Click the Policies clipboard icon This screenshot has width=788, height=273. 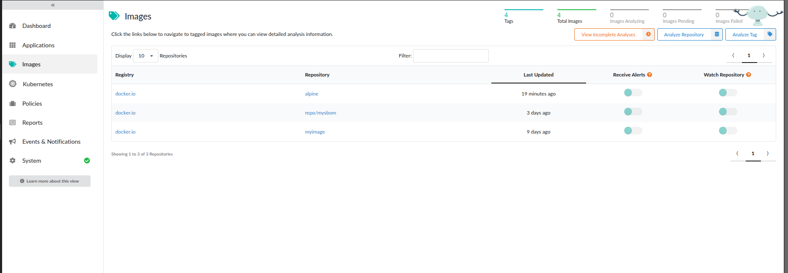pos(13,104)
